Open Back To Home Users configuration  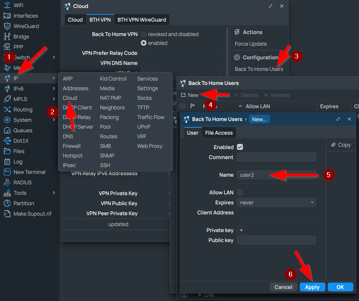259,69
